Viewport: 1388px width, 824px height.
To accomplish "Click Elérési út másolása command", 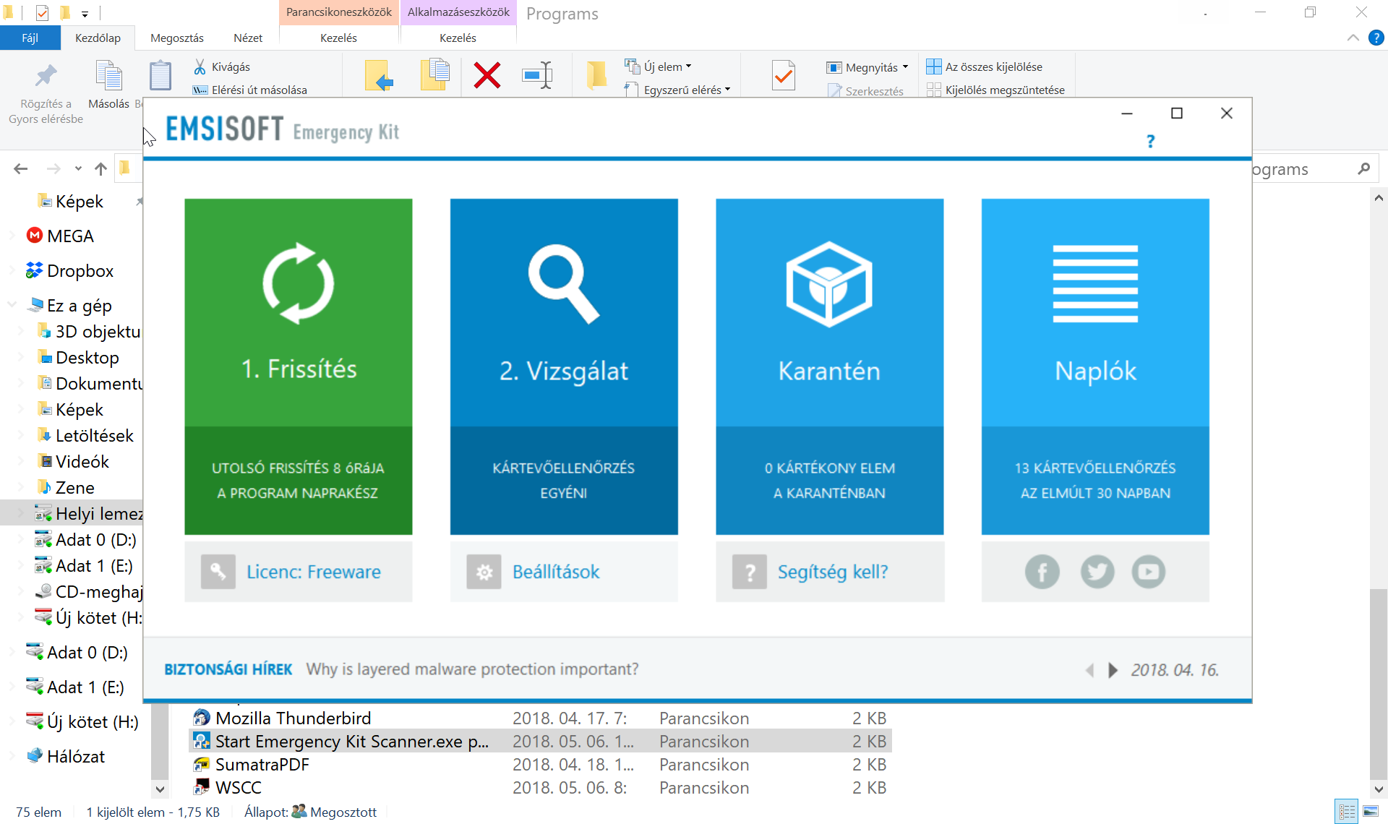I will coord(249,90).
